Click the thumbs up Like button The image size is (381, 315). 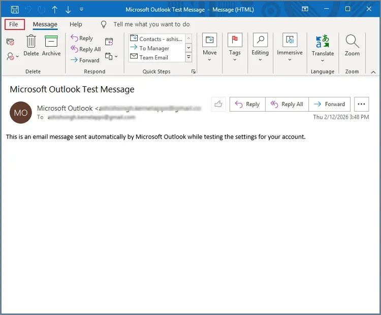[x=218, y=104]
